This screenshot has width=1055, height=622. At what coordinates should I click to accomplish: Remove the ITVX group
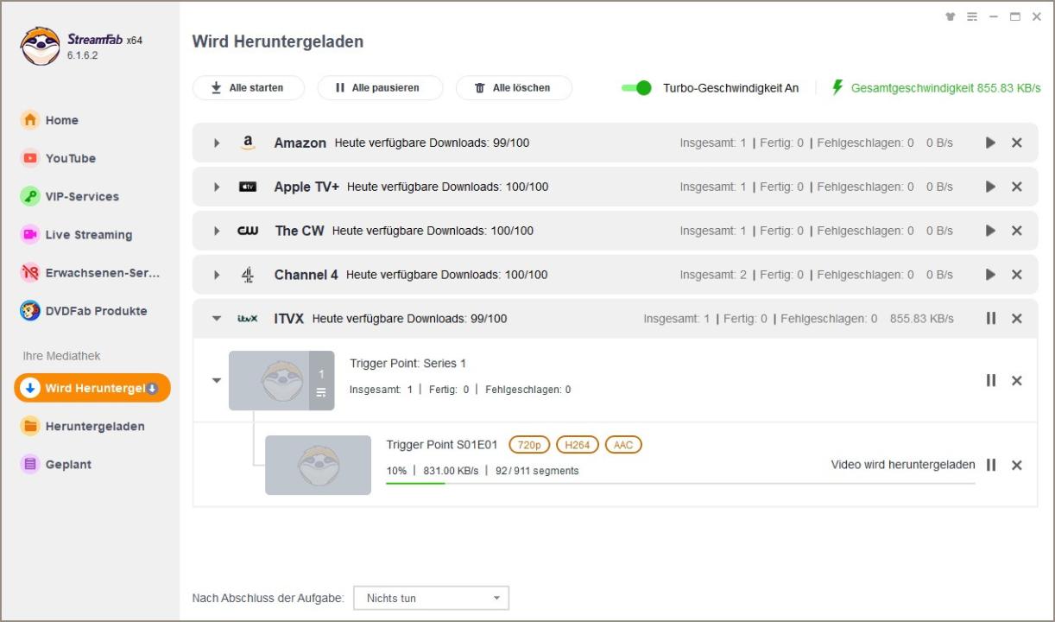click(x=1017, y=319)
